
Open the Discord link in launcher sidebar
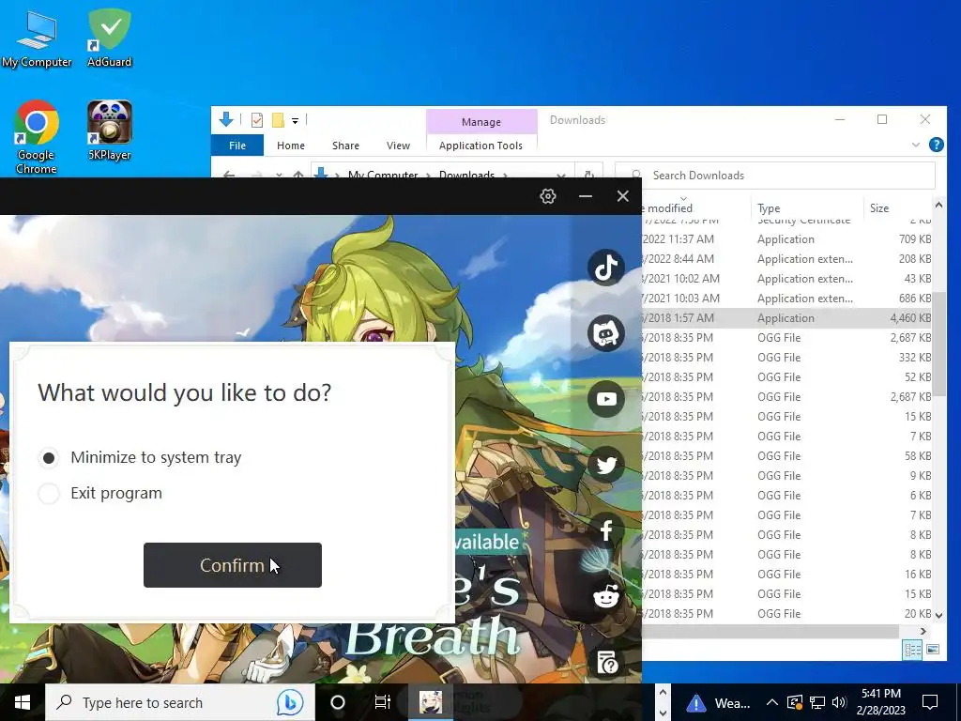click(606, 333)
